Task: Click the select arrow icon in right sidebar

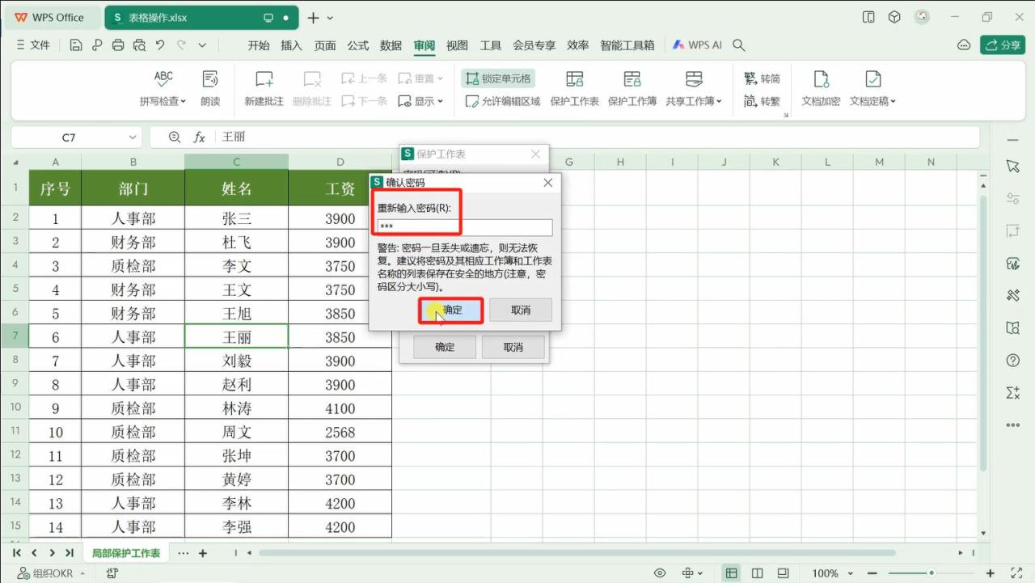Action: point(1012,166)
